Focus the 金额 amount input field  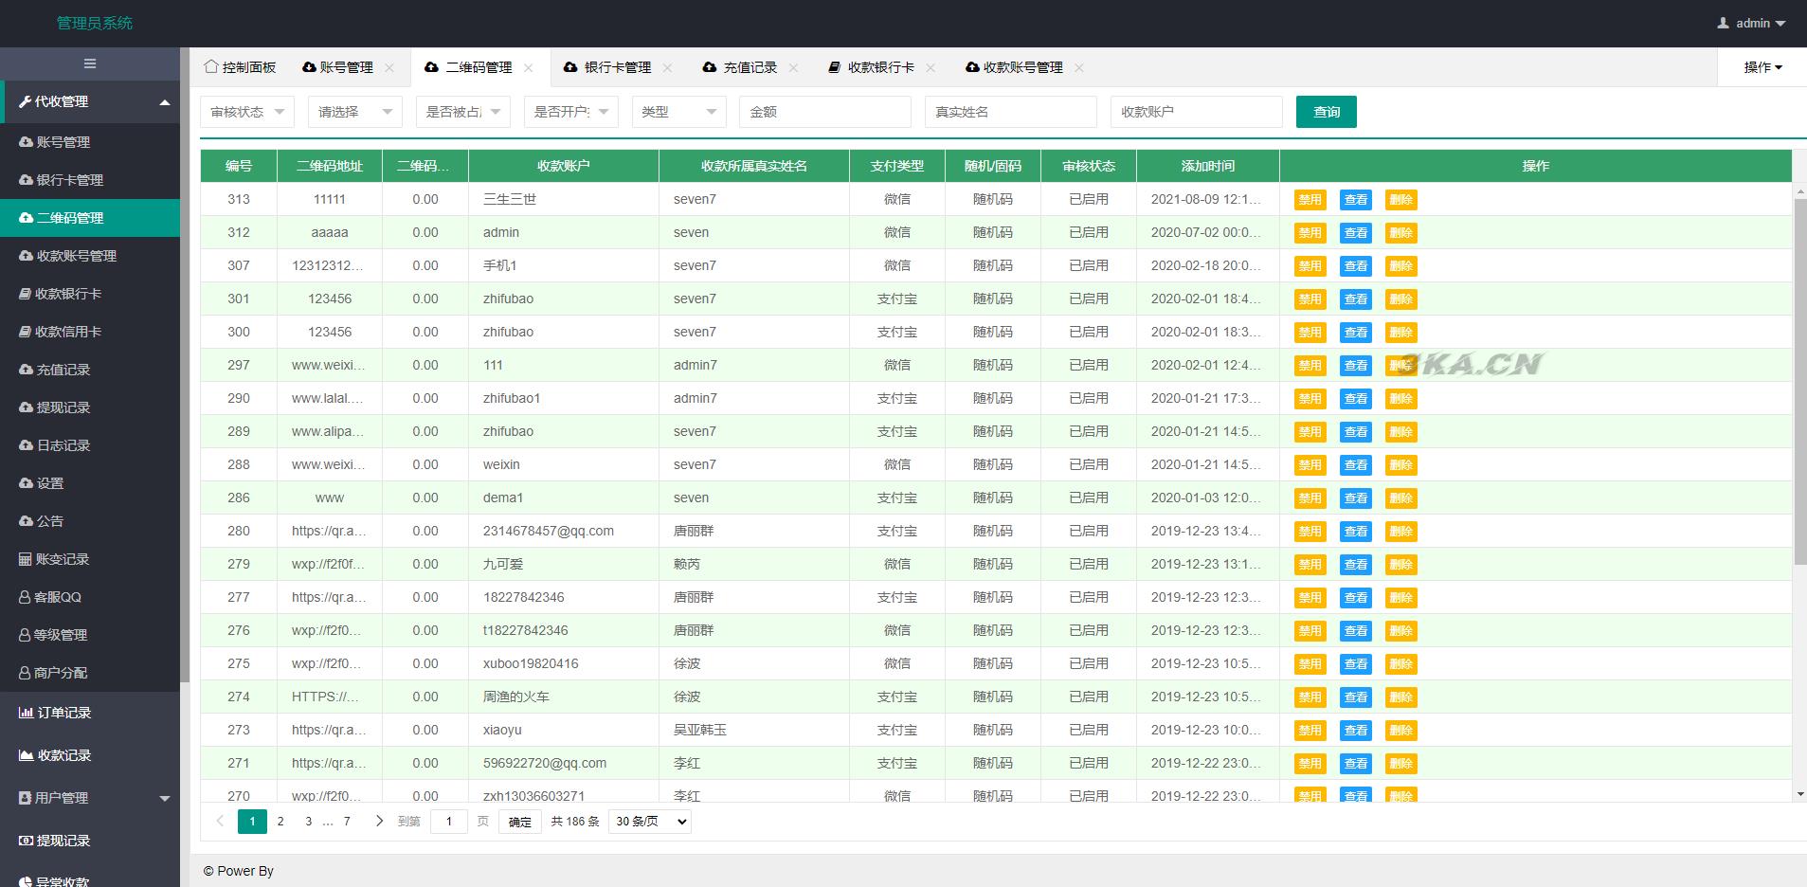[x=825, y=112]
